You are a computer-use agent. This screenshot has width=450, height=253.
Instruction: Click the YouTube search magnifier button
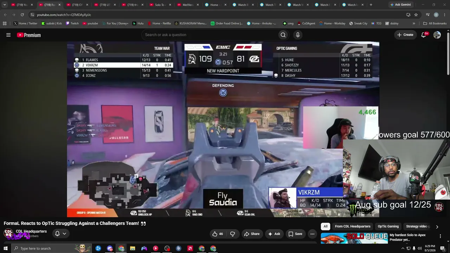[283, 35]
